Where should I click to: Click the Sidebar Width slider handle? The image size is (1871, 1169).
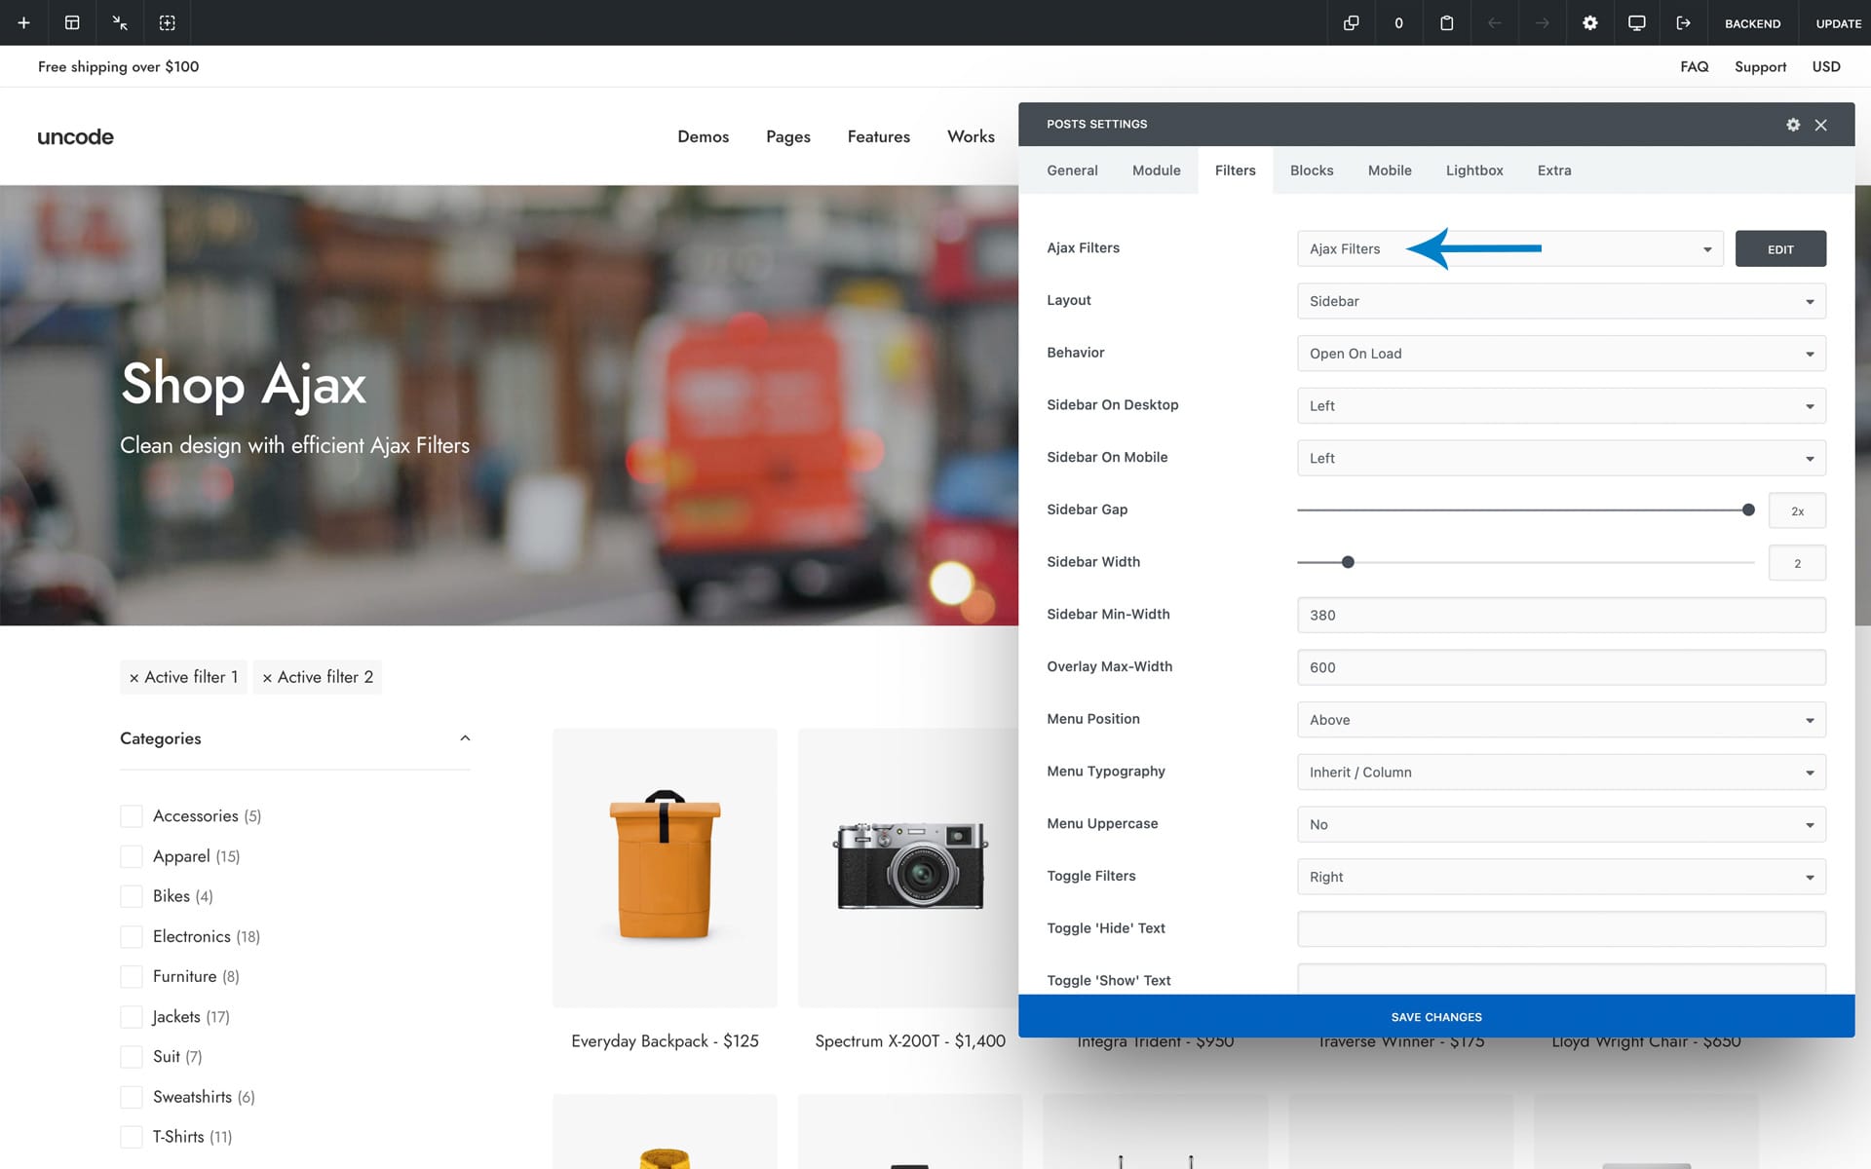tap(1348, 562)
